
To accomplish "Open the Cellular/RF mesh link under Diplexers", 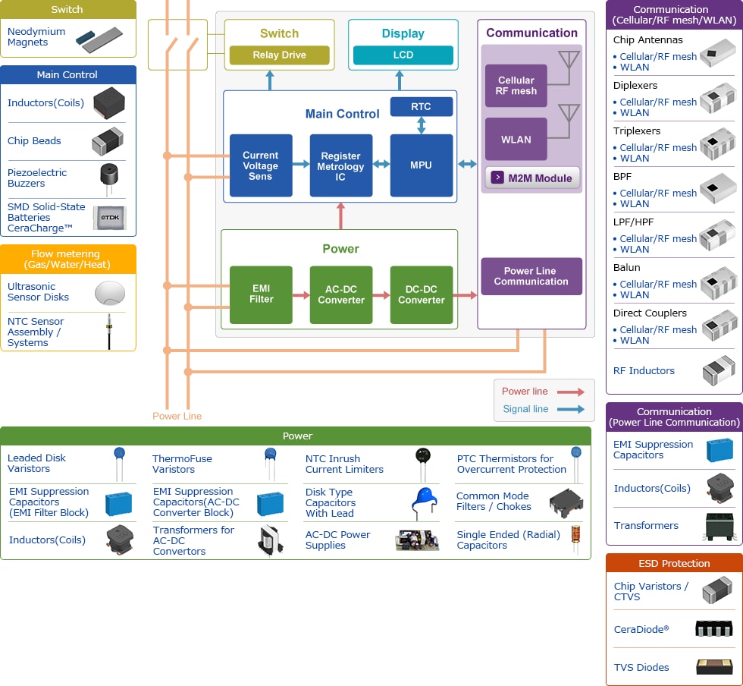I will coord(658,102).
